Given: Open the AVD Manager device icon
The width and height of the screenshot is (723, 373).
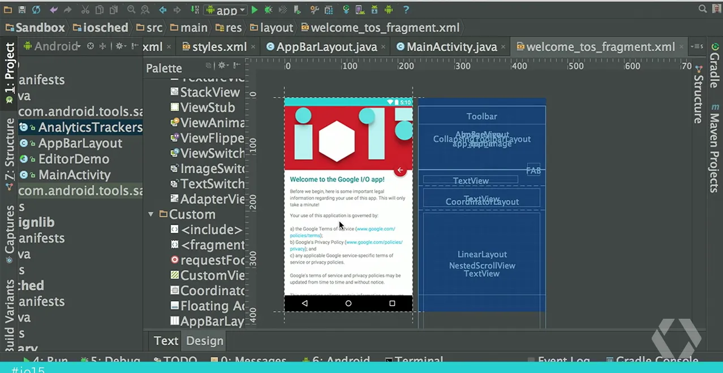Looking at the screenshot, I should (360, 10).
